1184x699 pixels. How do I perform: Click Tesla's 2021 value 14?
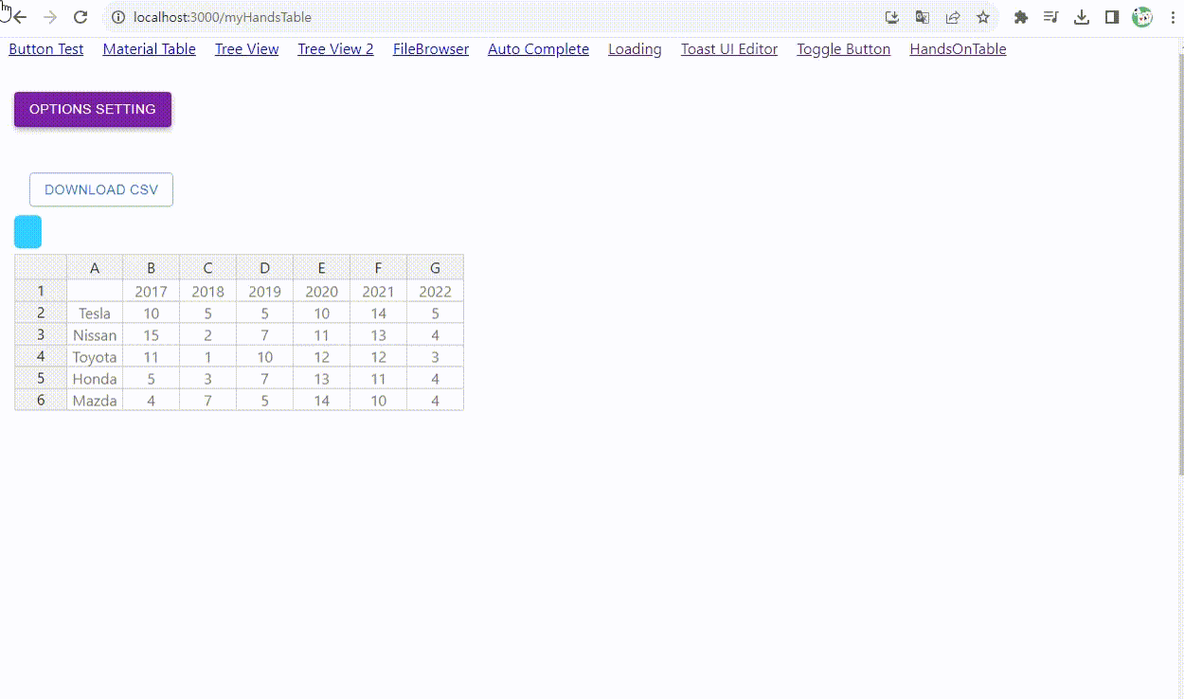tap(379, 314)
